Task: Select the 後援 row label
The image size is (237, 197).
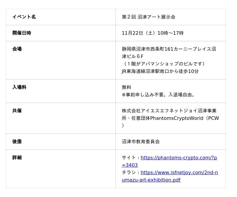Action: click(x=17, y=142)
